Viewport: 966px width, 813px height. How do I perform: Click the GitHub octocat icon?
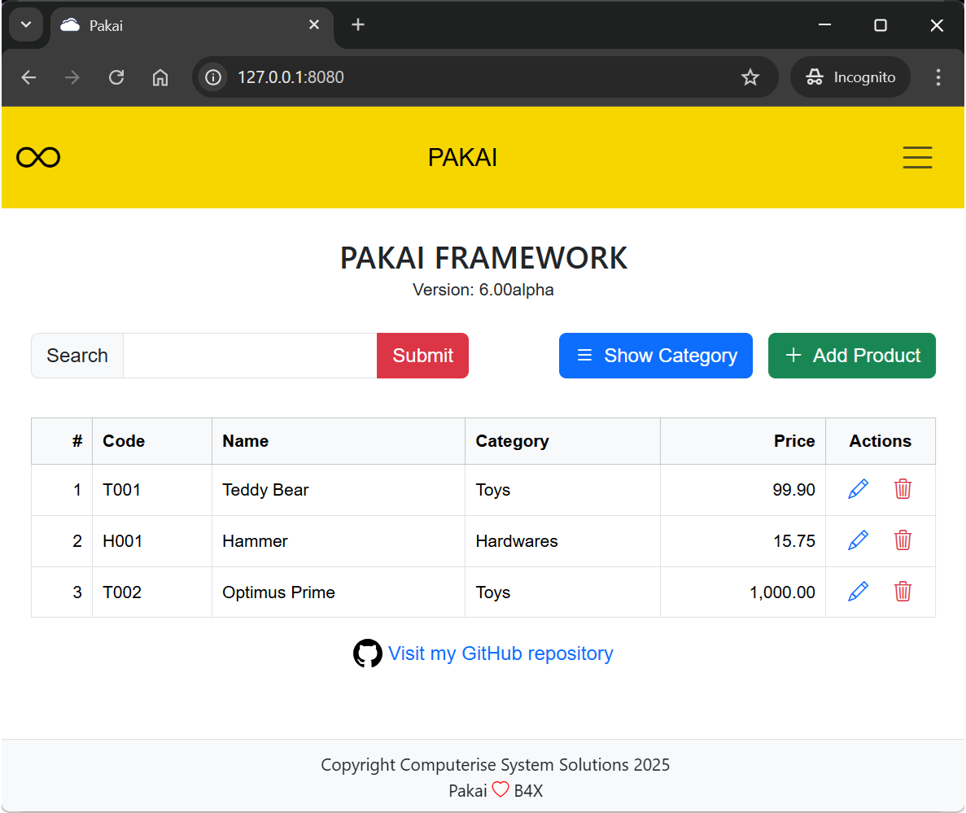click(368, 653)
